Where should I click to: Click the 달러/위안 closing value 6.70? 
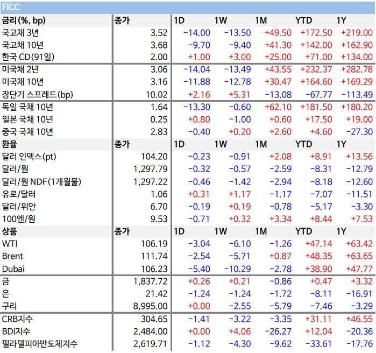pyautogui.click(x=159, y=207)
